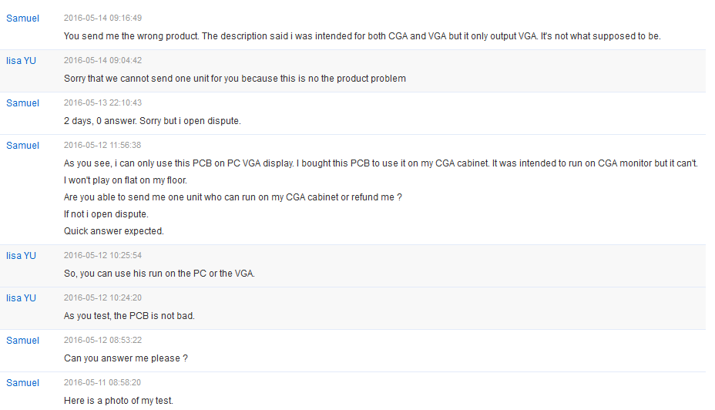Viewport: 715px width, 410px height.
Task: Click the "I won't play on flat on my floor" line
Action: coord(125,180)
